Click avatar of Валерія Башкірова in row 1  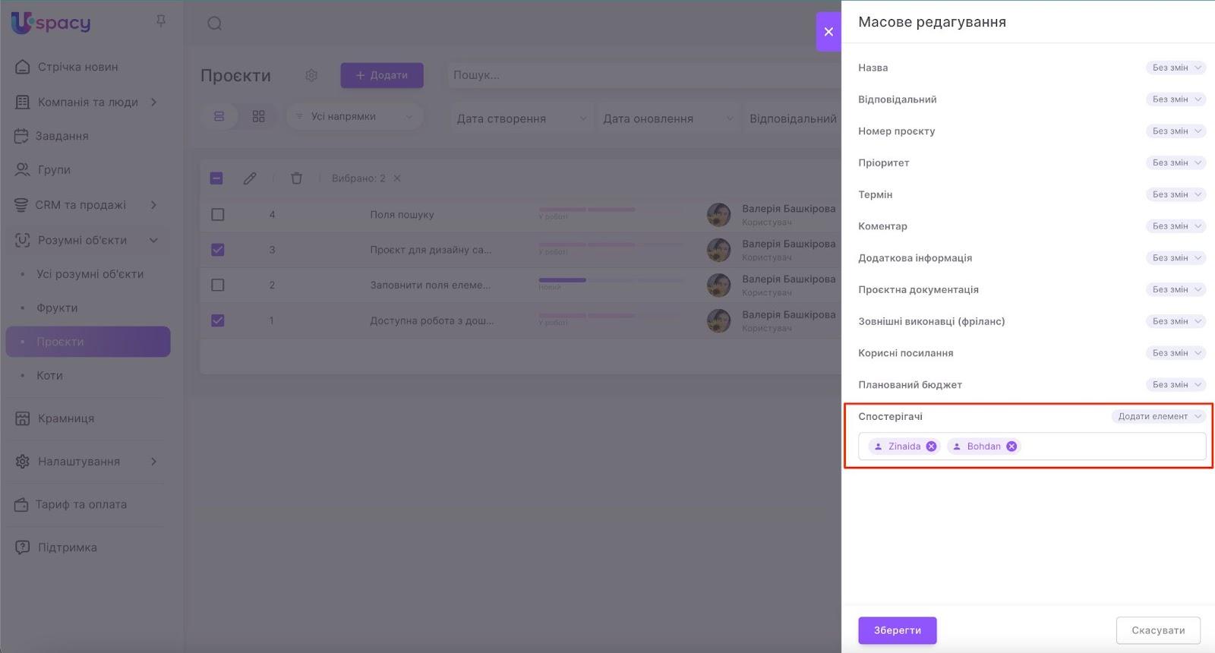[x=718, y=321]
